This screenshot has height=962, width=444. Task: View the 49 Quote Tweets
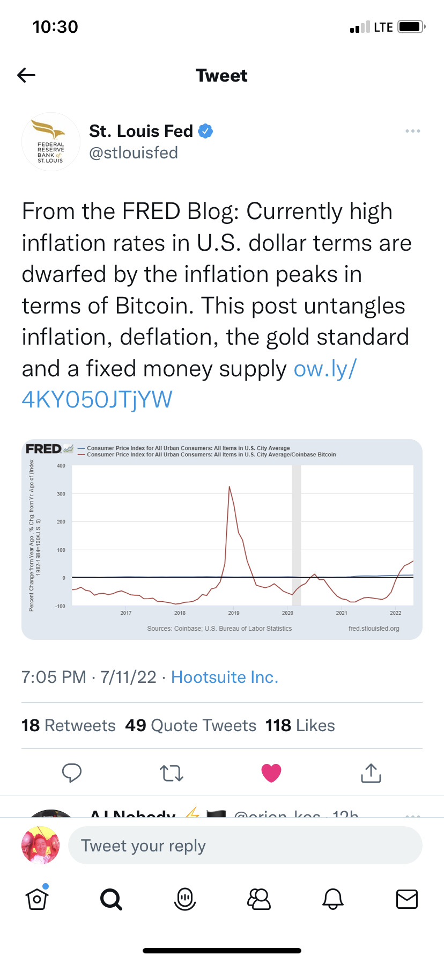191,726
